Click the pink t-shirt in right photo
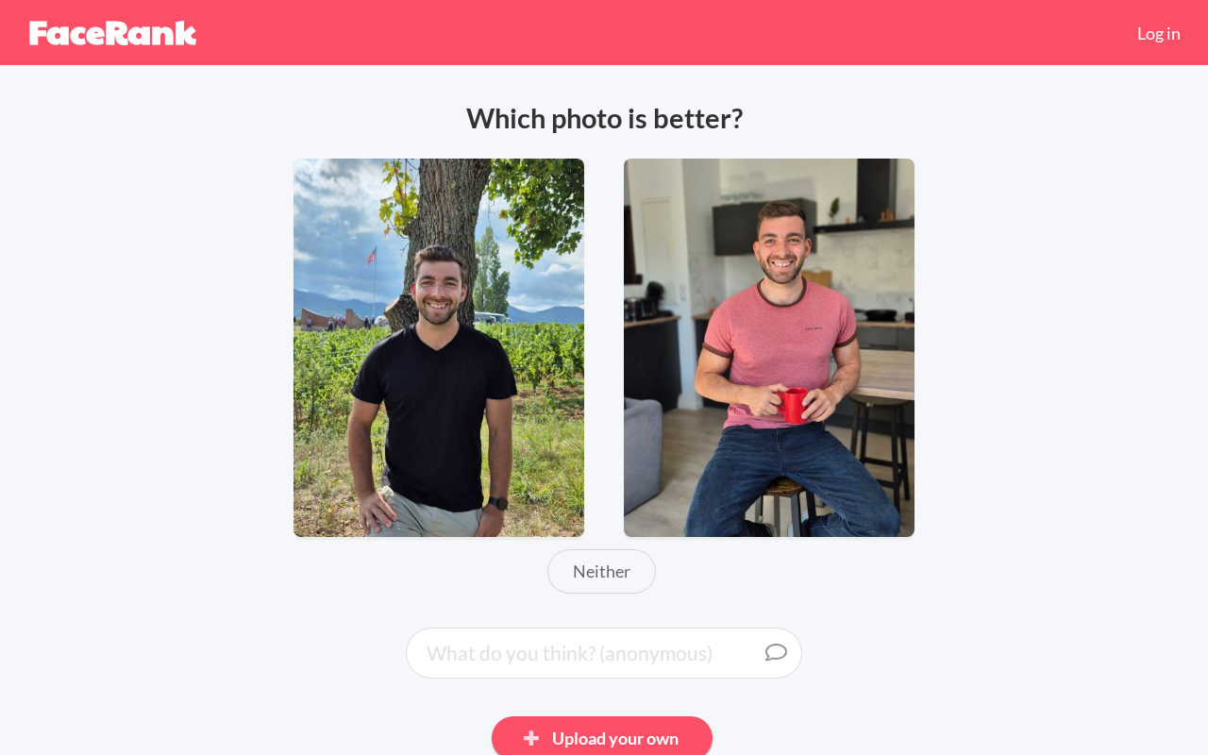1208x755 pixels. pyautogui.click(x=779, y=349)
